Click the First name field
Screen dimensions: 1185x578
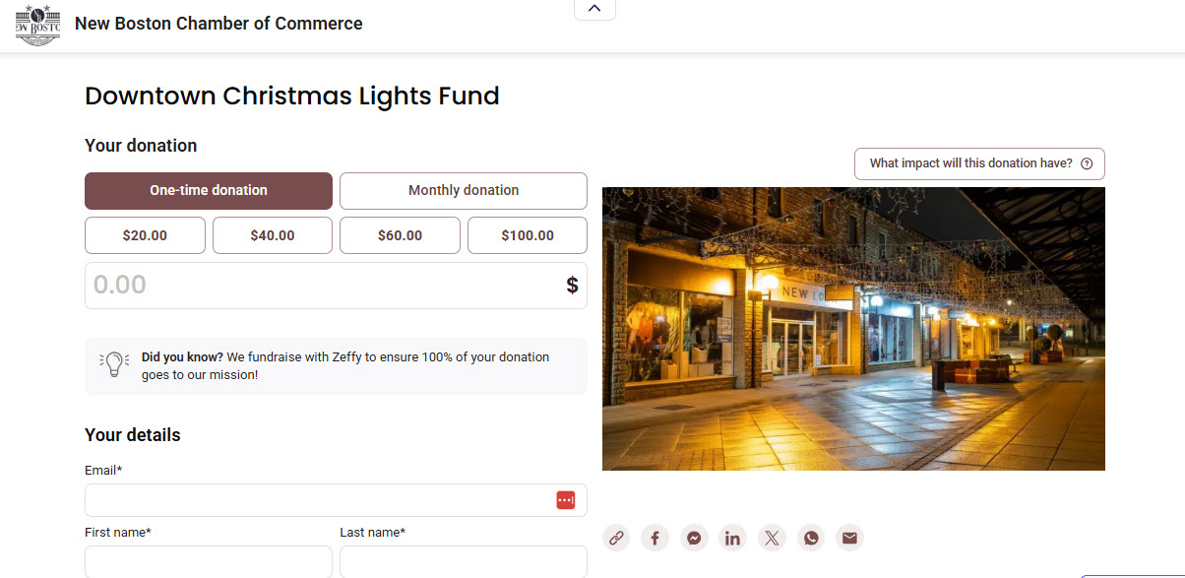pyautogui.click(x=208, y=561)
